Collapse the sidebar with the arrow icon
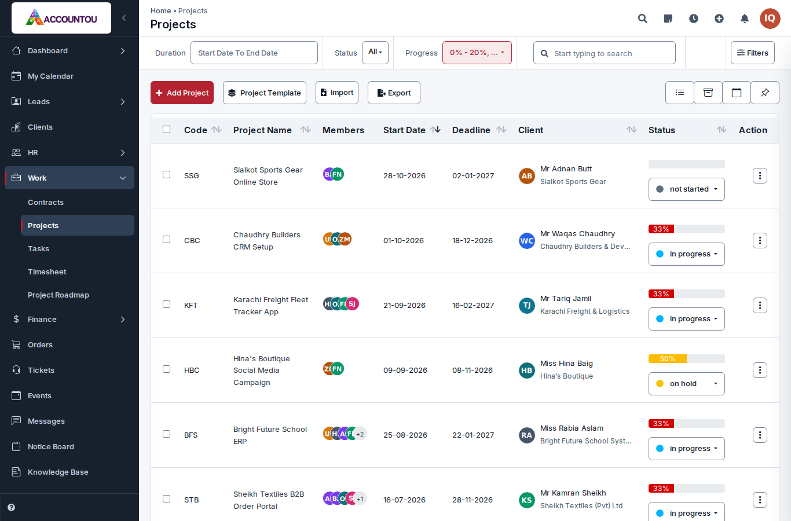This screenshot has height=521, width=791. coord(124,18)
